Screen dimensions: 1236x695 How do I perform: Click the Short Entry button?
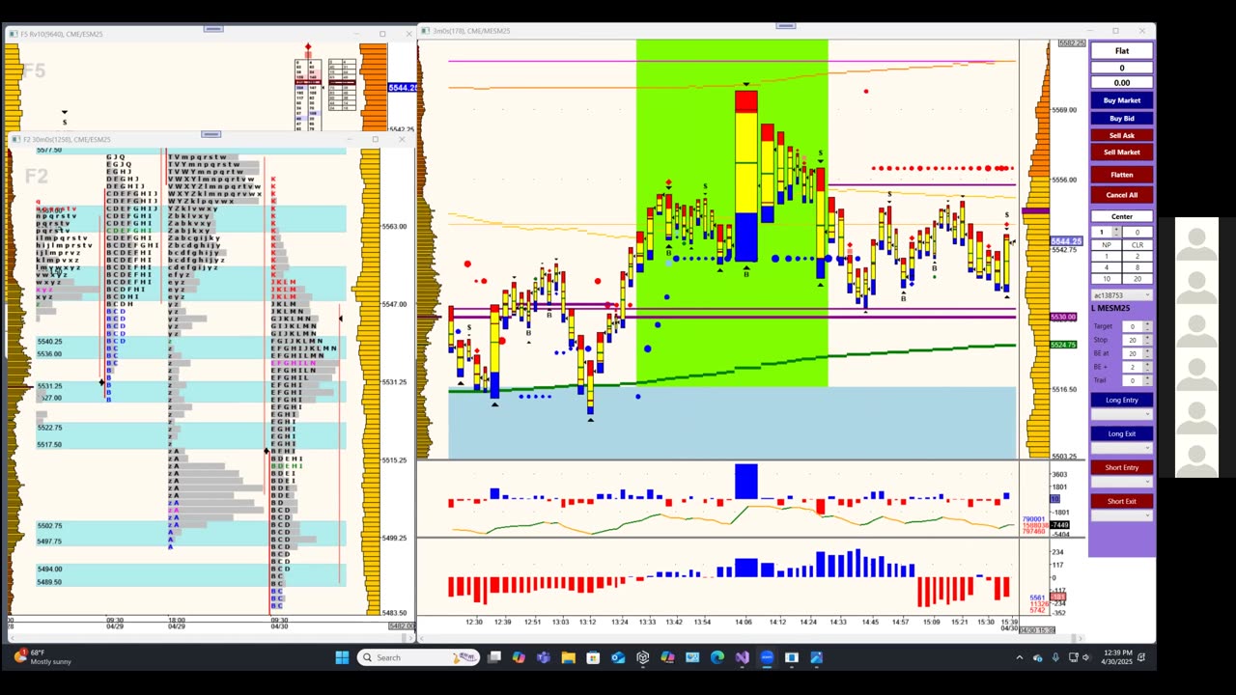(x=1121, y=467)
